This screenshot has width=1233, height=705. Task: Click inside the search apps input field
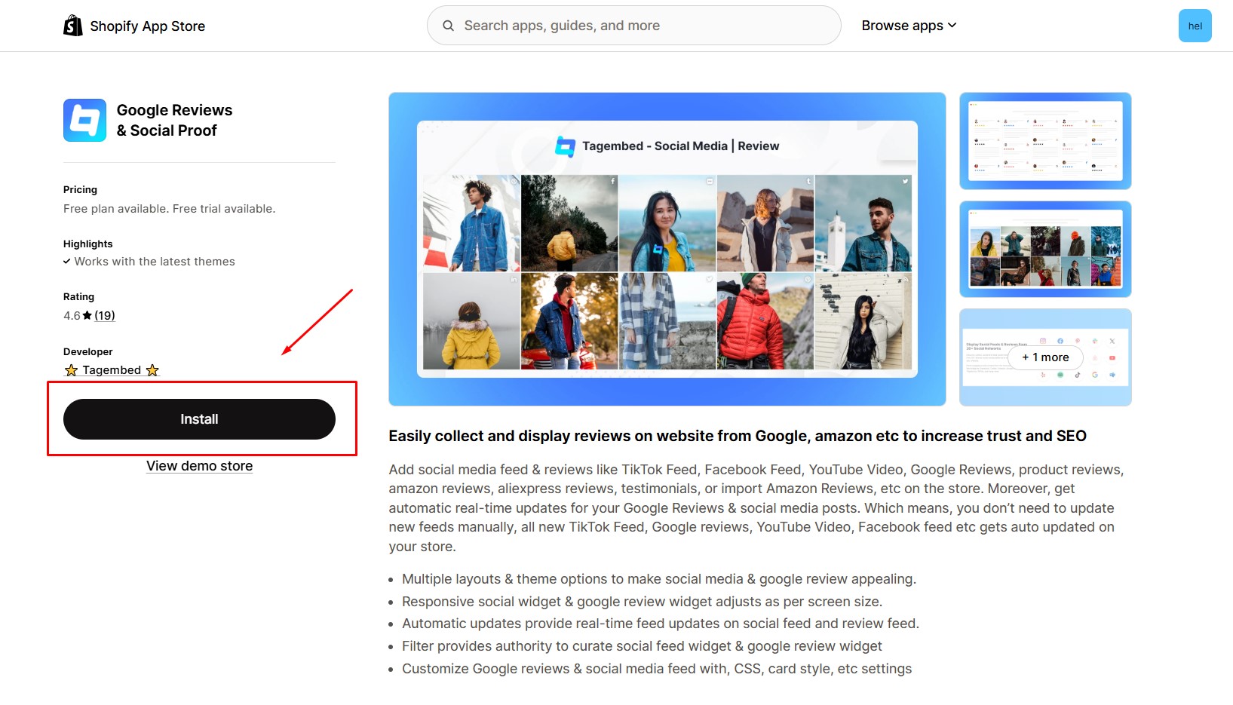pyautogui.click(x=633, y=25)
